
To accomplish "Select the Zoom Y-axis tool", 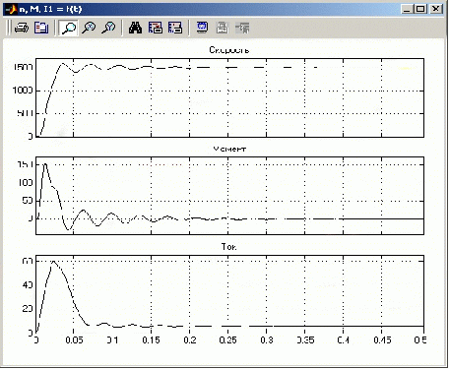I will pyautogui.click(x=108, y=28).
